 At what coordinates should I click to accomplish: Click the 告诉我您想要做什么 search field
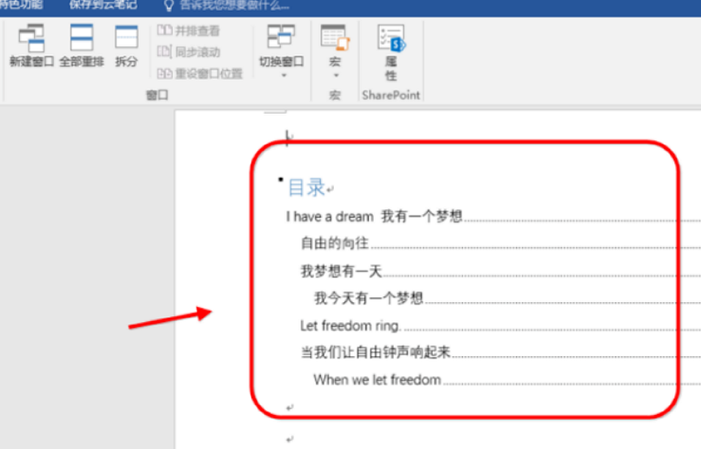(x=234, y=6)
